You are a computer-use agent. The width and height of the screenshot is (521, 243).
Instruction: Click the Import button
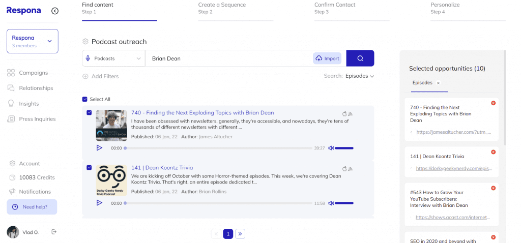[x=327, y=58]
